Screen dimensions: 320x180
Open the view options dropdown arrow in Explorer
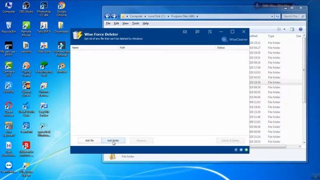(284, 29)
